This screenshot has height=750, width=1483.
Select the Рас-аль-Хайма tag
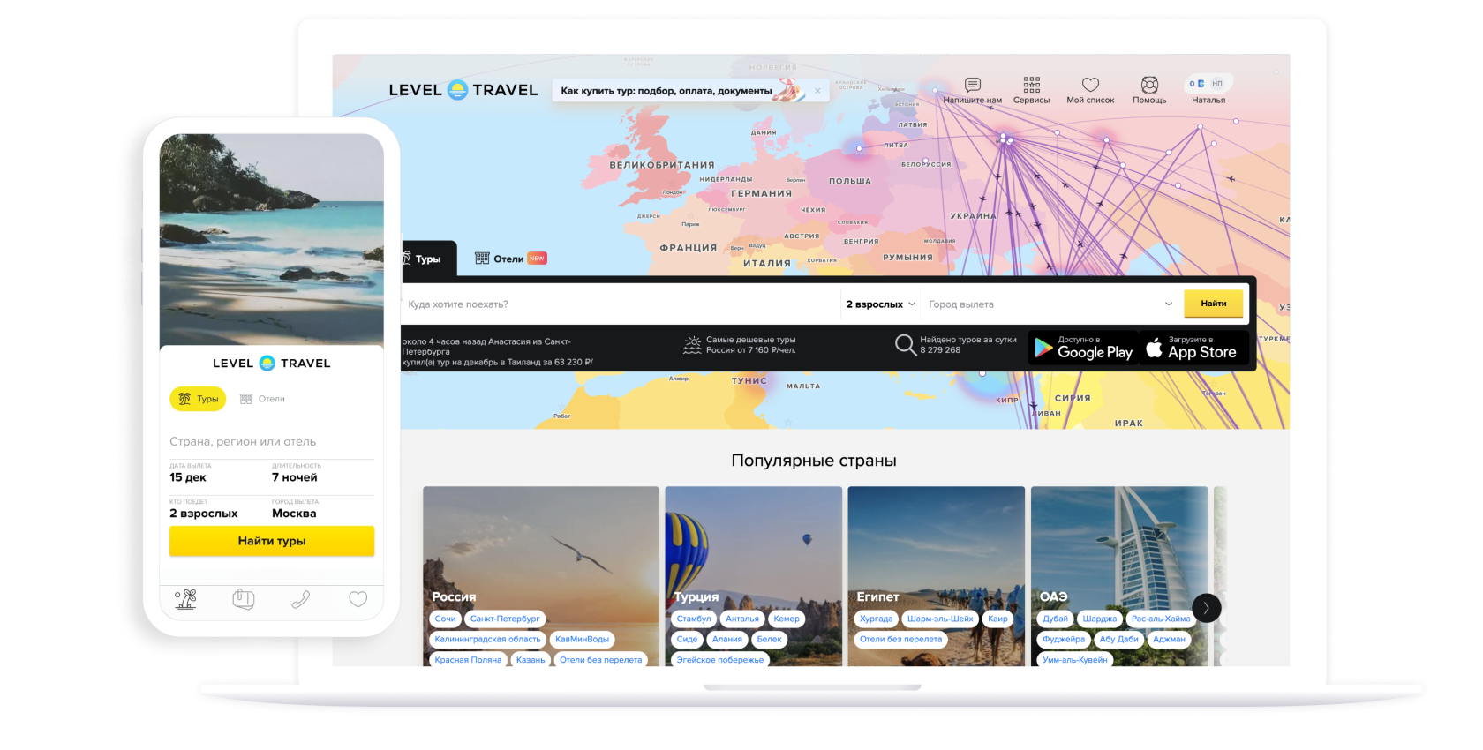point(1161,619)
